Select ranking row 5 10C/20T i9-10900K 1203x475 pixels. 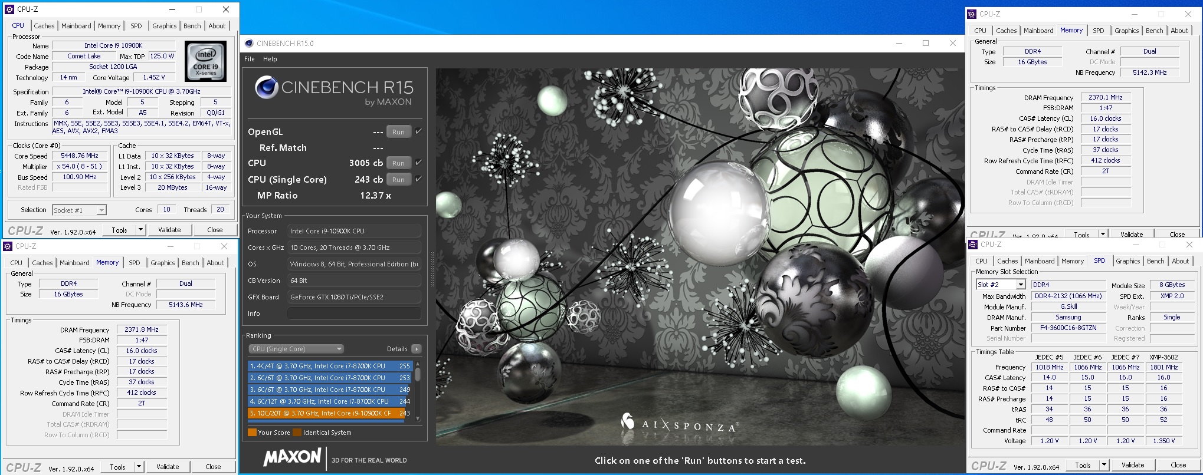coord(330,413)
